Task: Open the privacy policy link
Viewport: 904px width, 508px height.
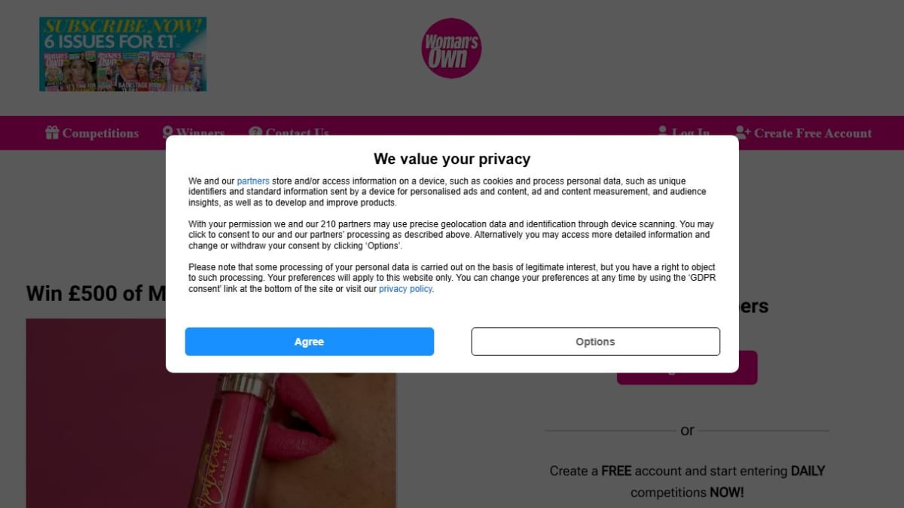Action: pos(405,289)
